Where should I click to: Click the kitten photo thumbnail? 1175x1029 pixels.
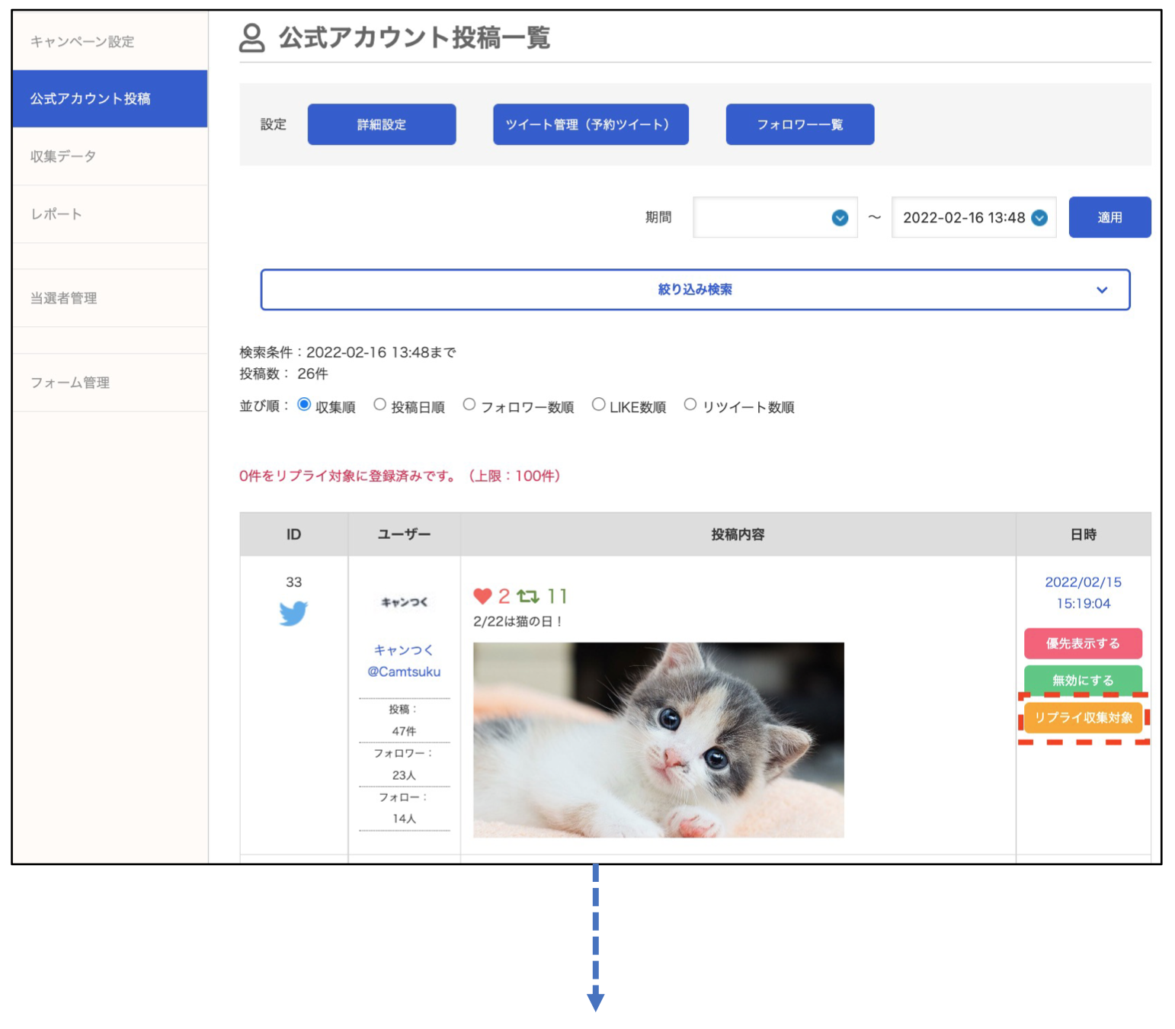[x=658, y=740]
